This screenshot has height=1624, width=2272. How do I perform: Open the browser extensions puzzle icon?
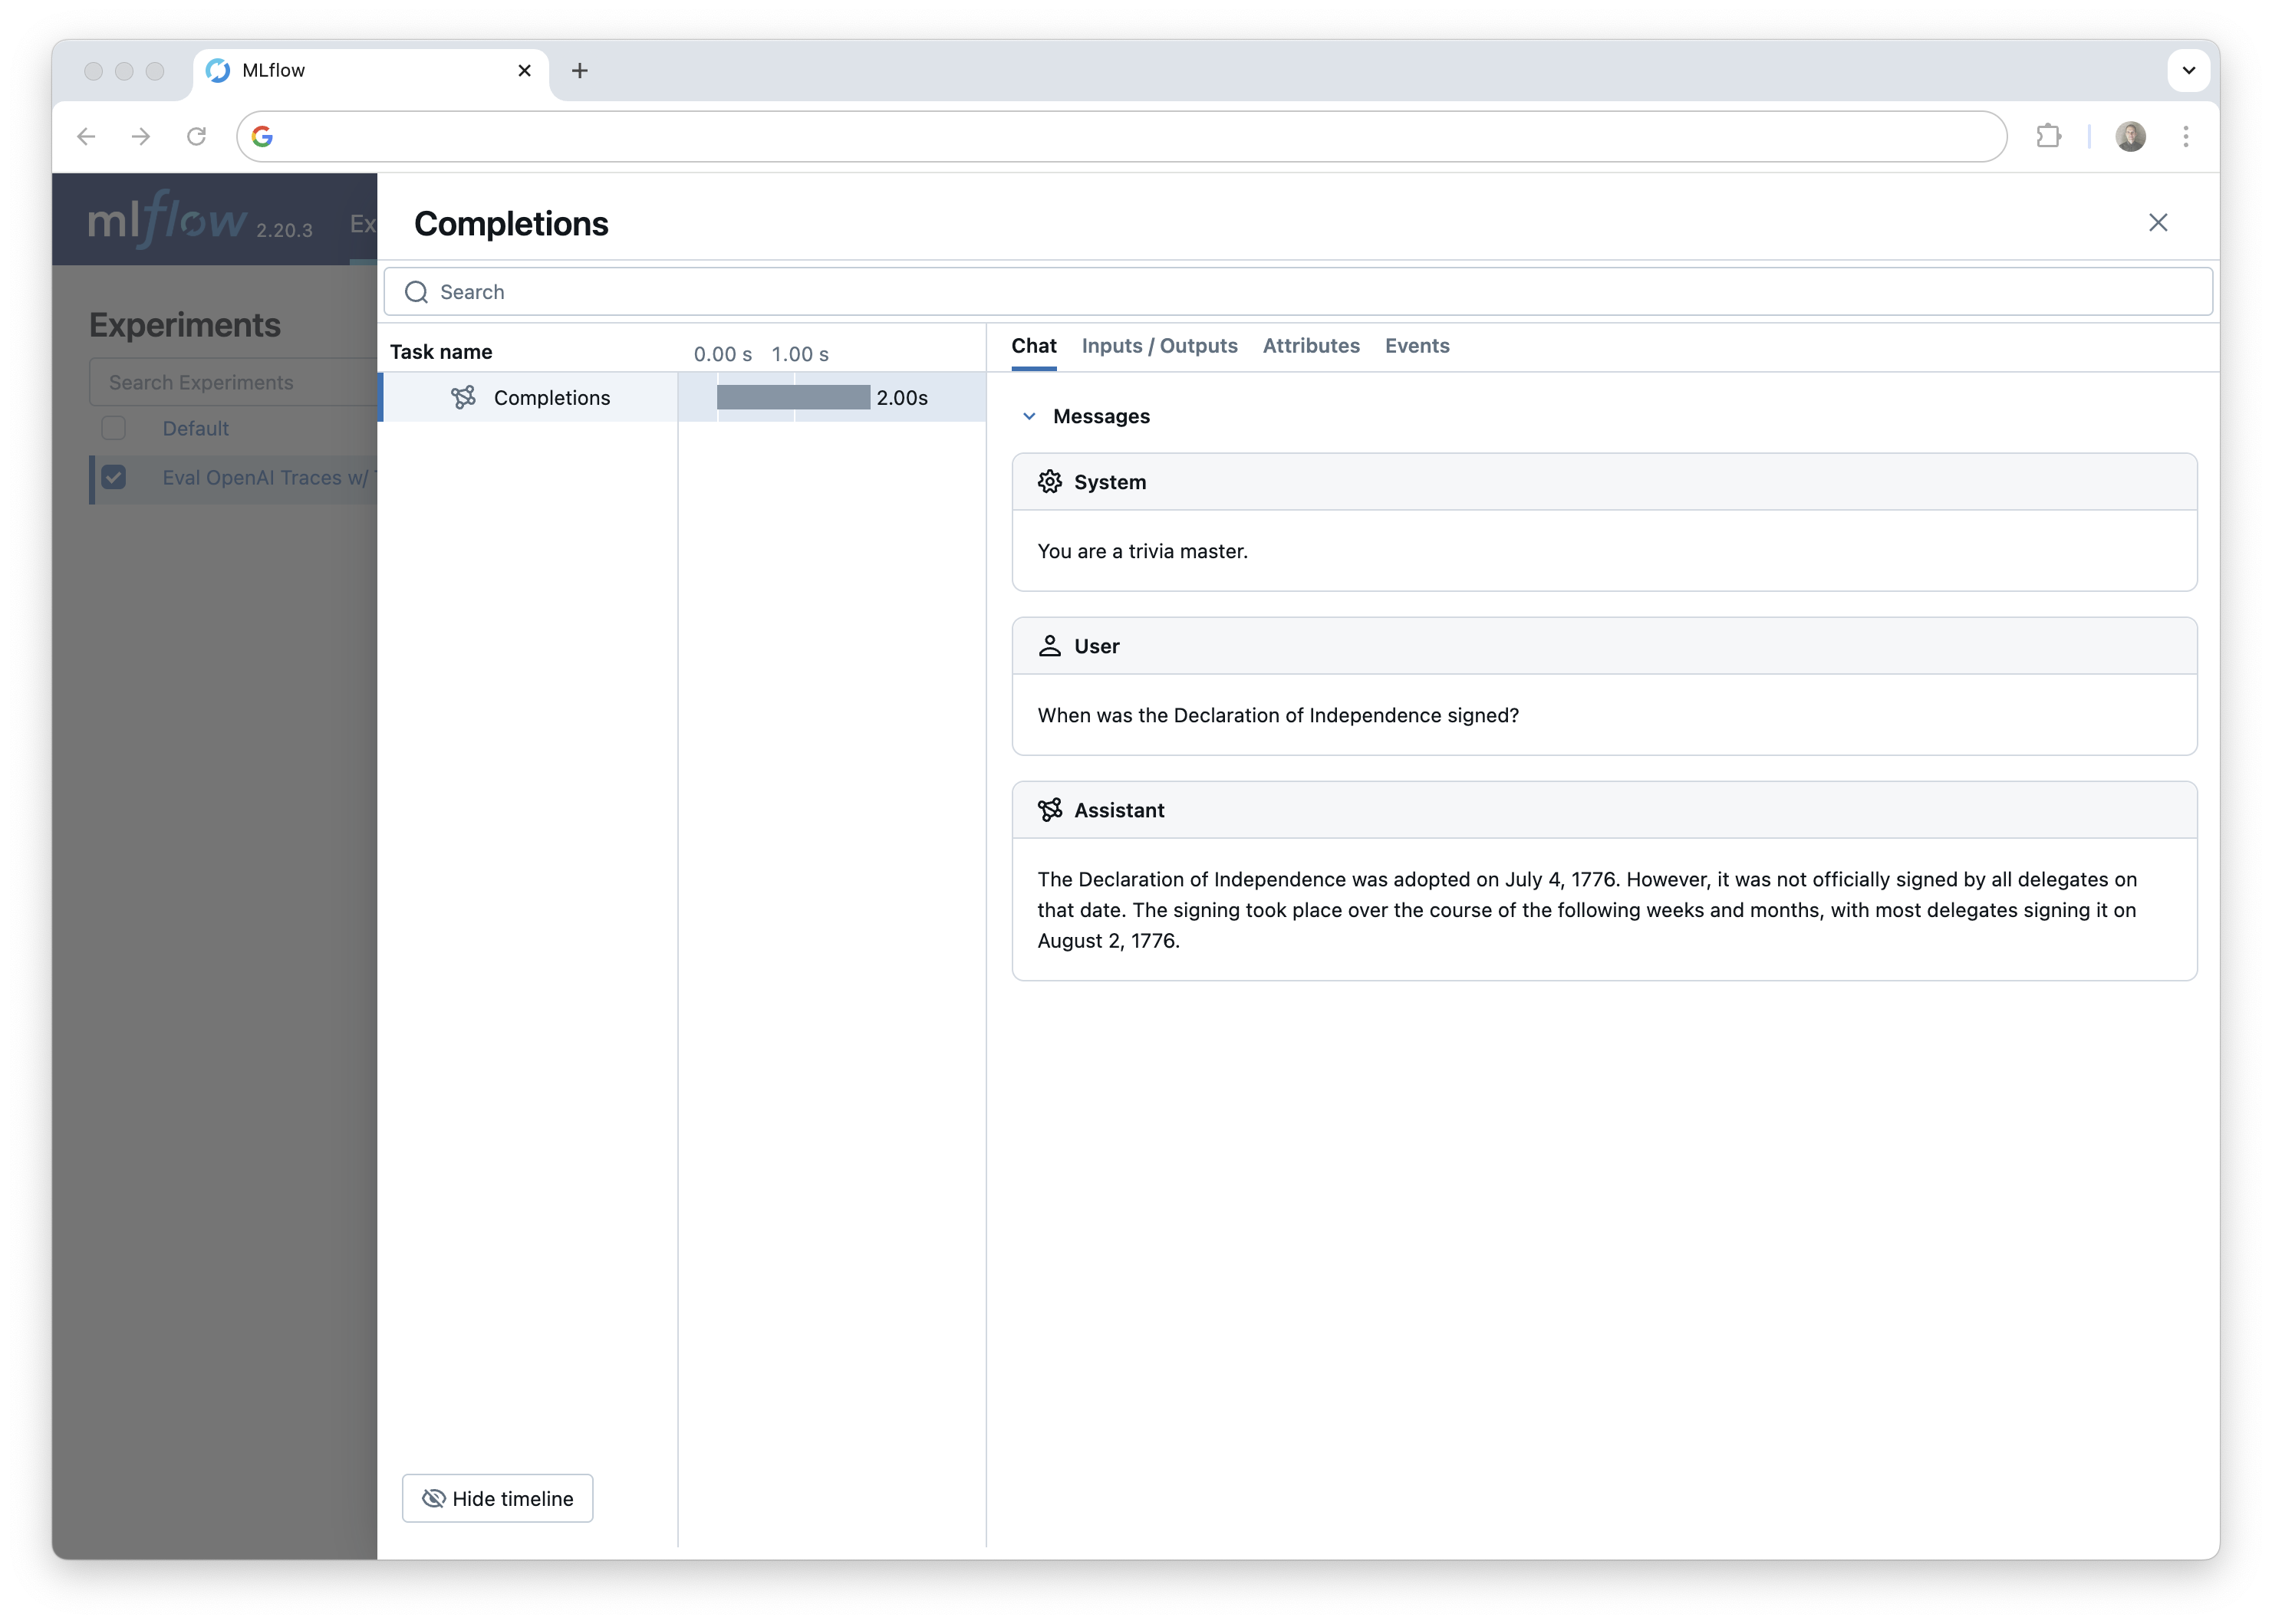[x=2049, y=136]
